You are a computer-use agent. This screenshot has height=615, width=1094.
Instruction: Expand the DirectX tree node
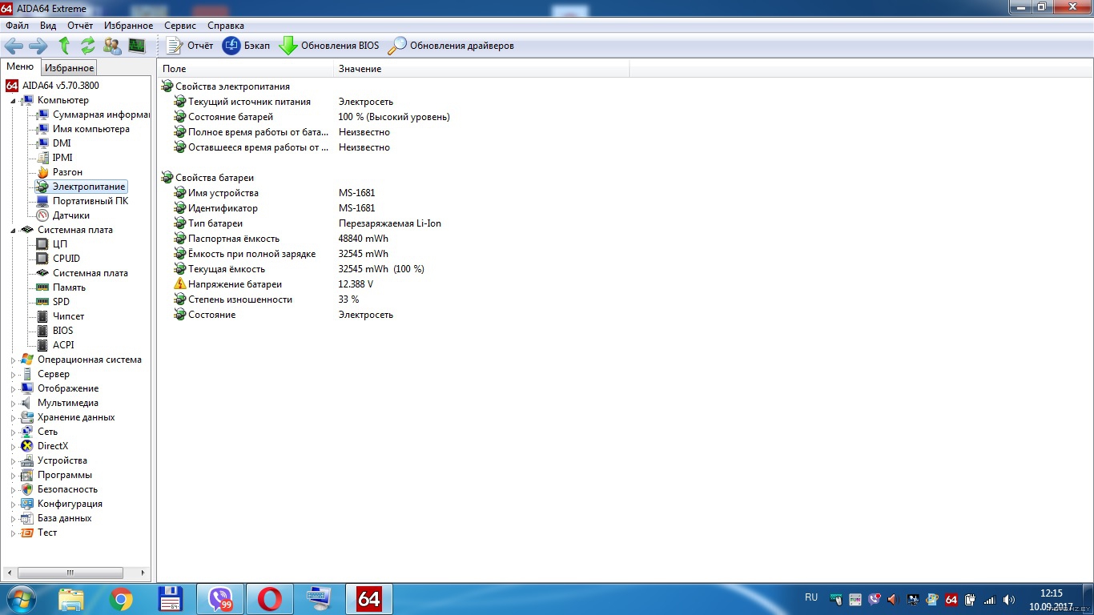point(13,447)
